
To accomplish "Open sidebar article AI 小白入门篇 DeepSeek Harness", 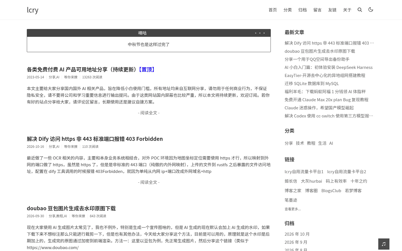I will [x=329, y=67].
